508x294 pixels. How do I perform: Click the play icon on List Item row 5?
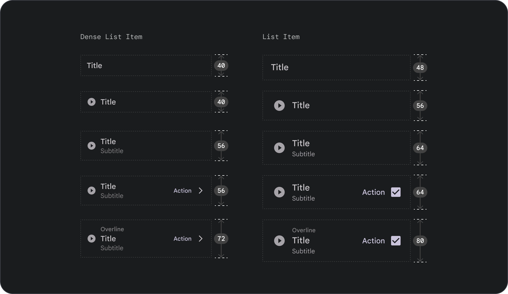click(279, 241)
